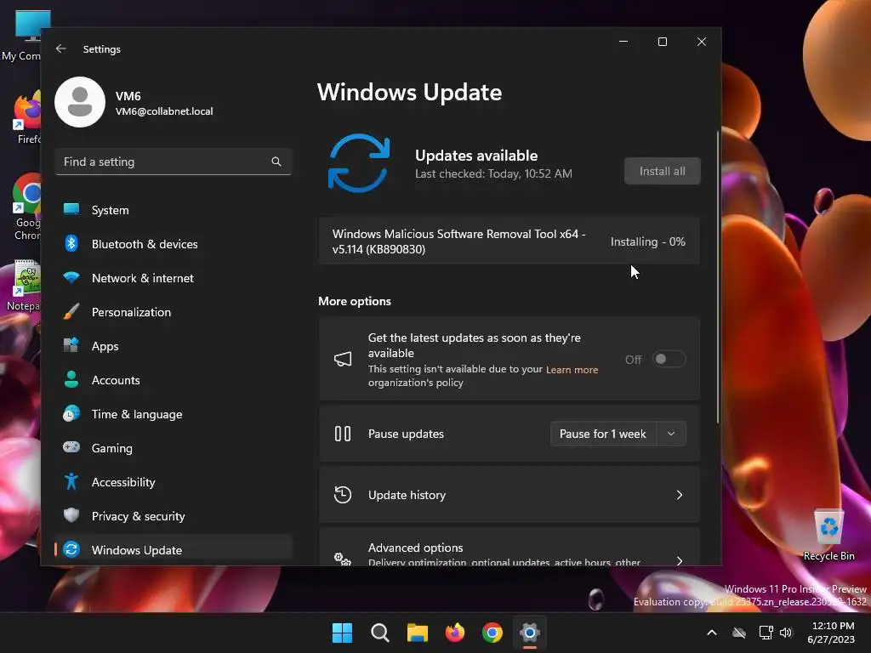Show hidden icons in the system tray
The height and width of the screenshot is (653, 871).
pos(712,633)
